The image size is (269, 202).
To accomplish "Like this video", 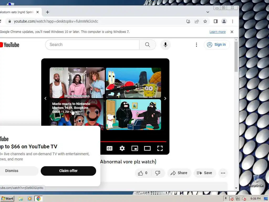I will coord(143,173).
